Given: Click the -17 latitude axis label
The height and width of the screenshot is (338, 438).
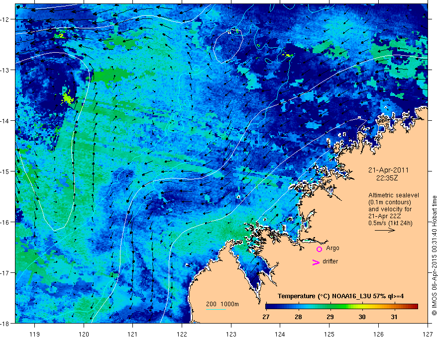Looking at the screenshot, I should click(5, 272).
